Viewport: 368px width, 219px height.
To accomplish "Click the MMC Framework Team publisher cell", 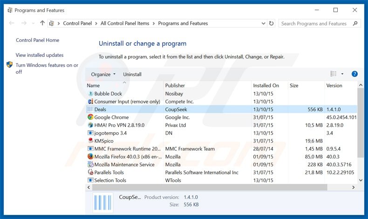I will [190, 149].
